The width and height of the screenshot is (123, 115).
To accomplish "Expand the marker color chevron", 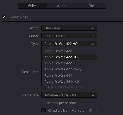I will [95, 111].
